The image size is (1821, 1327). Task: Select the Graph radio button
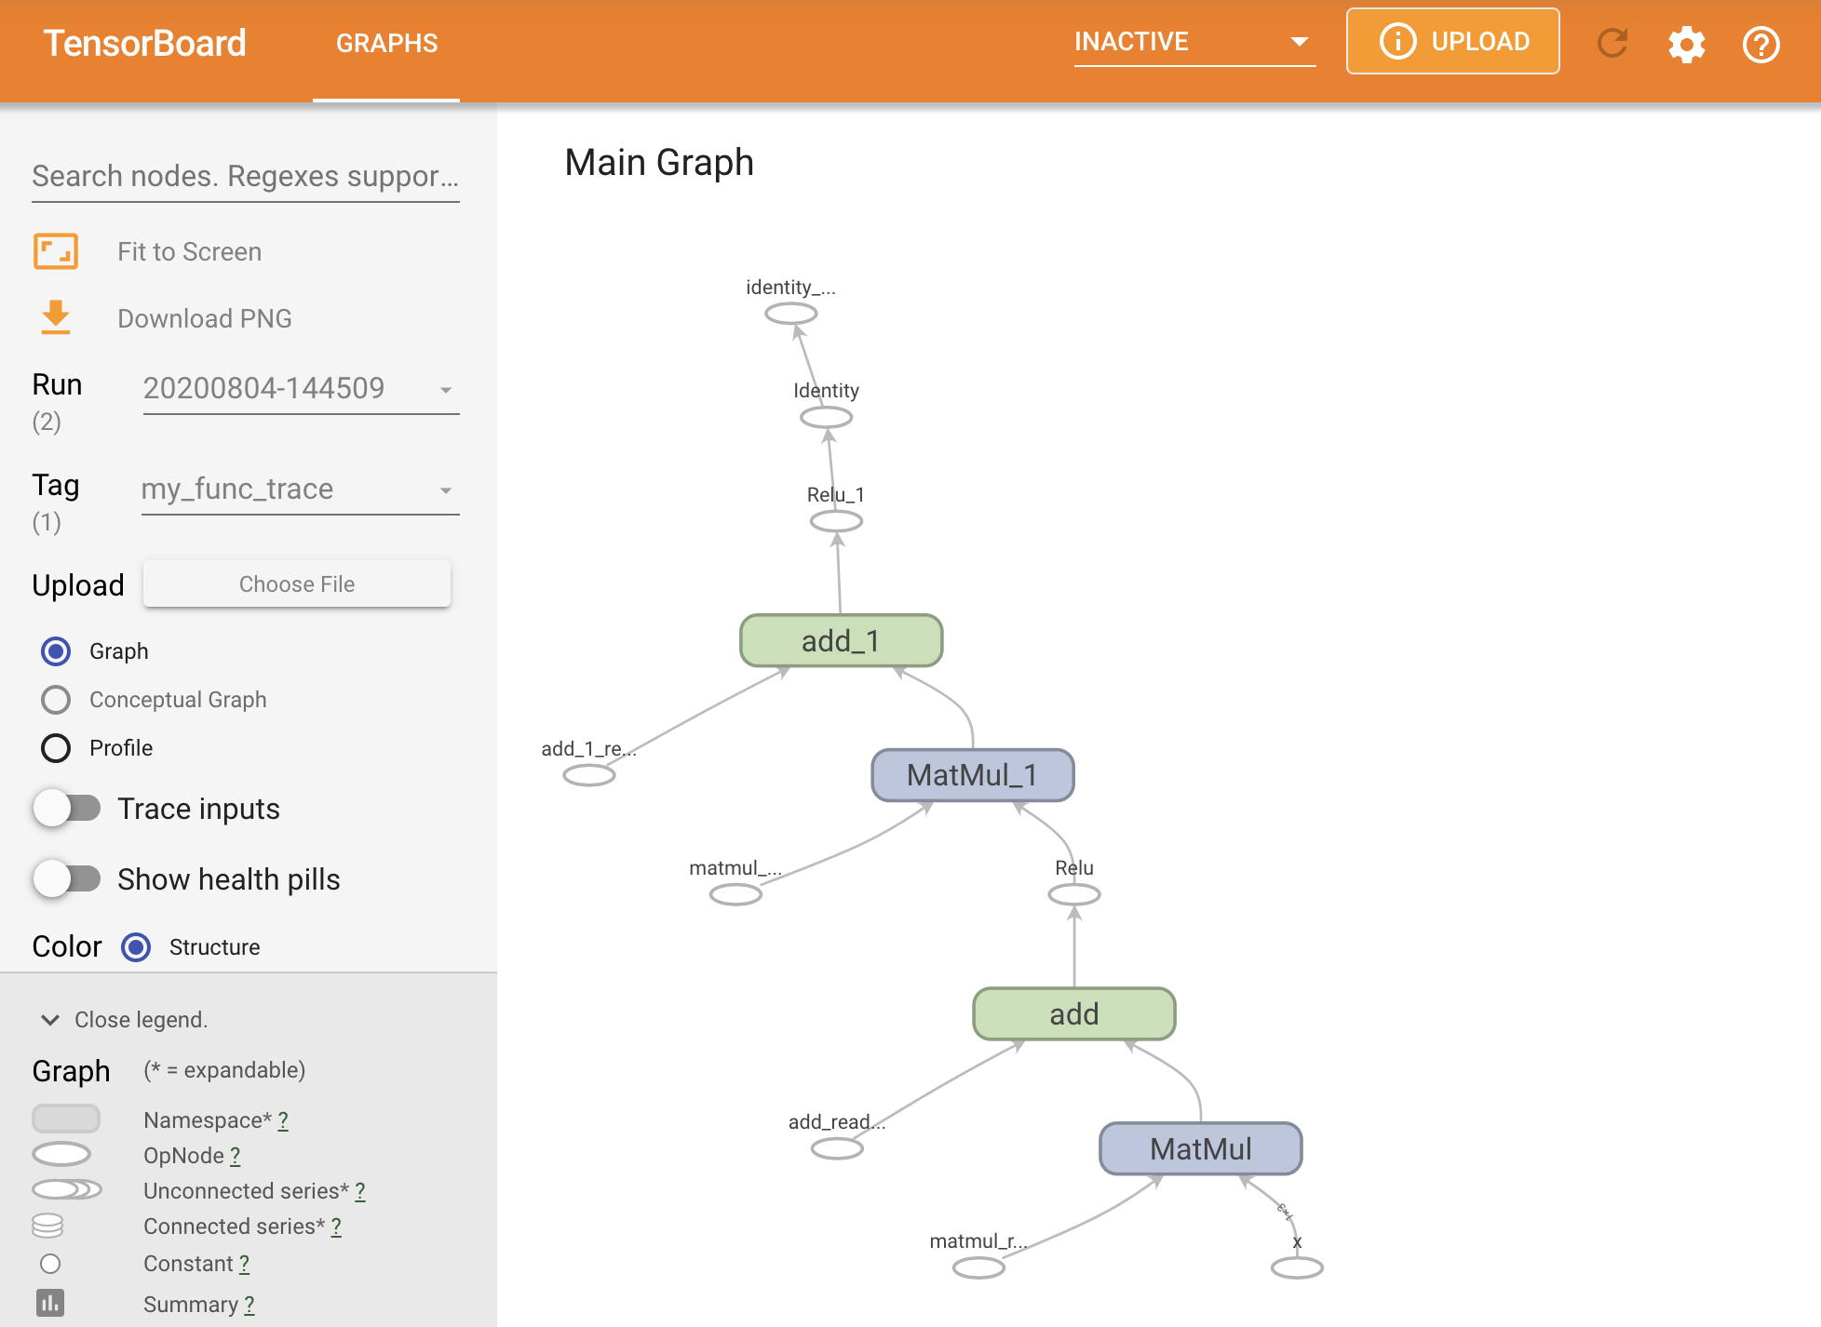coord(55,651)
